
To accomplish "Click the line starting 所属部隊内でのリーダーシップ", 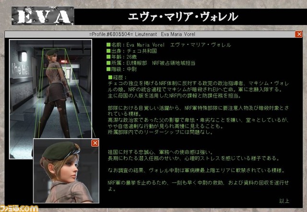I will (160, 132).
